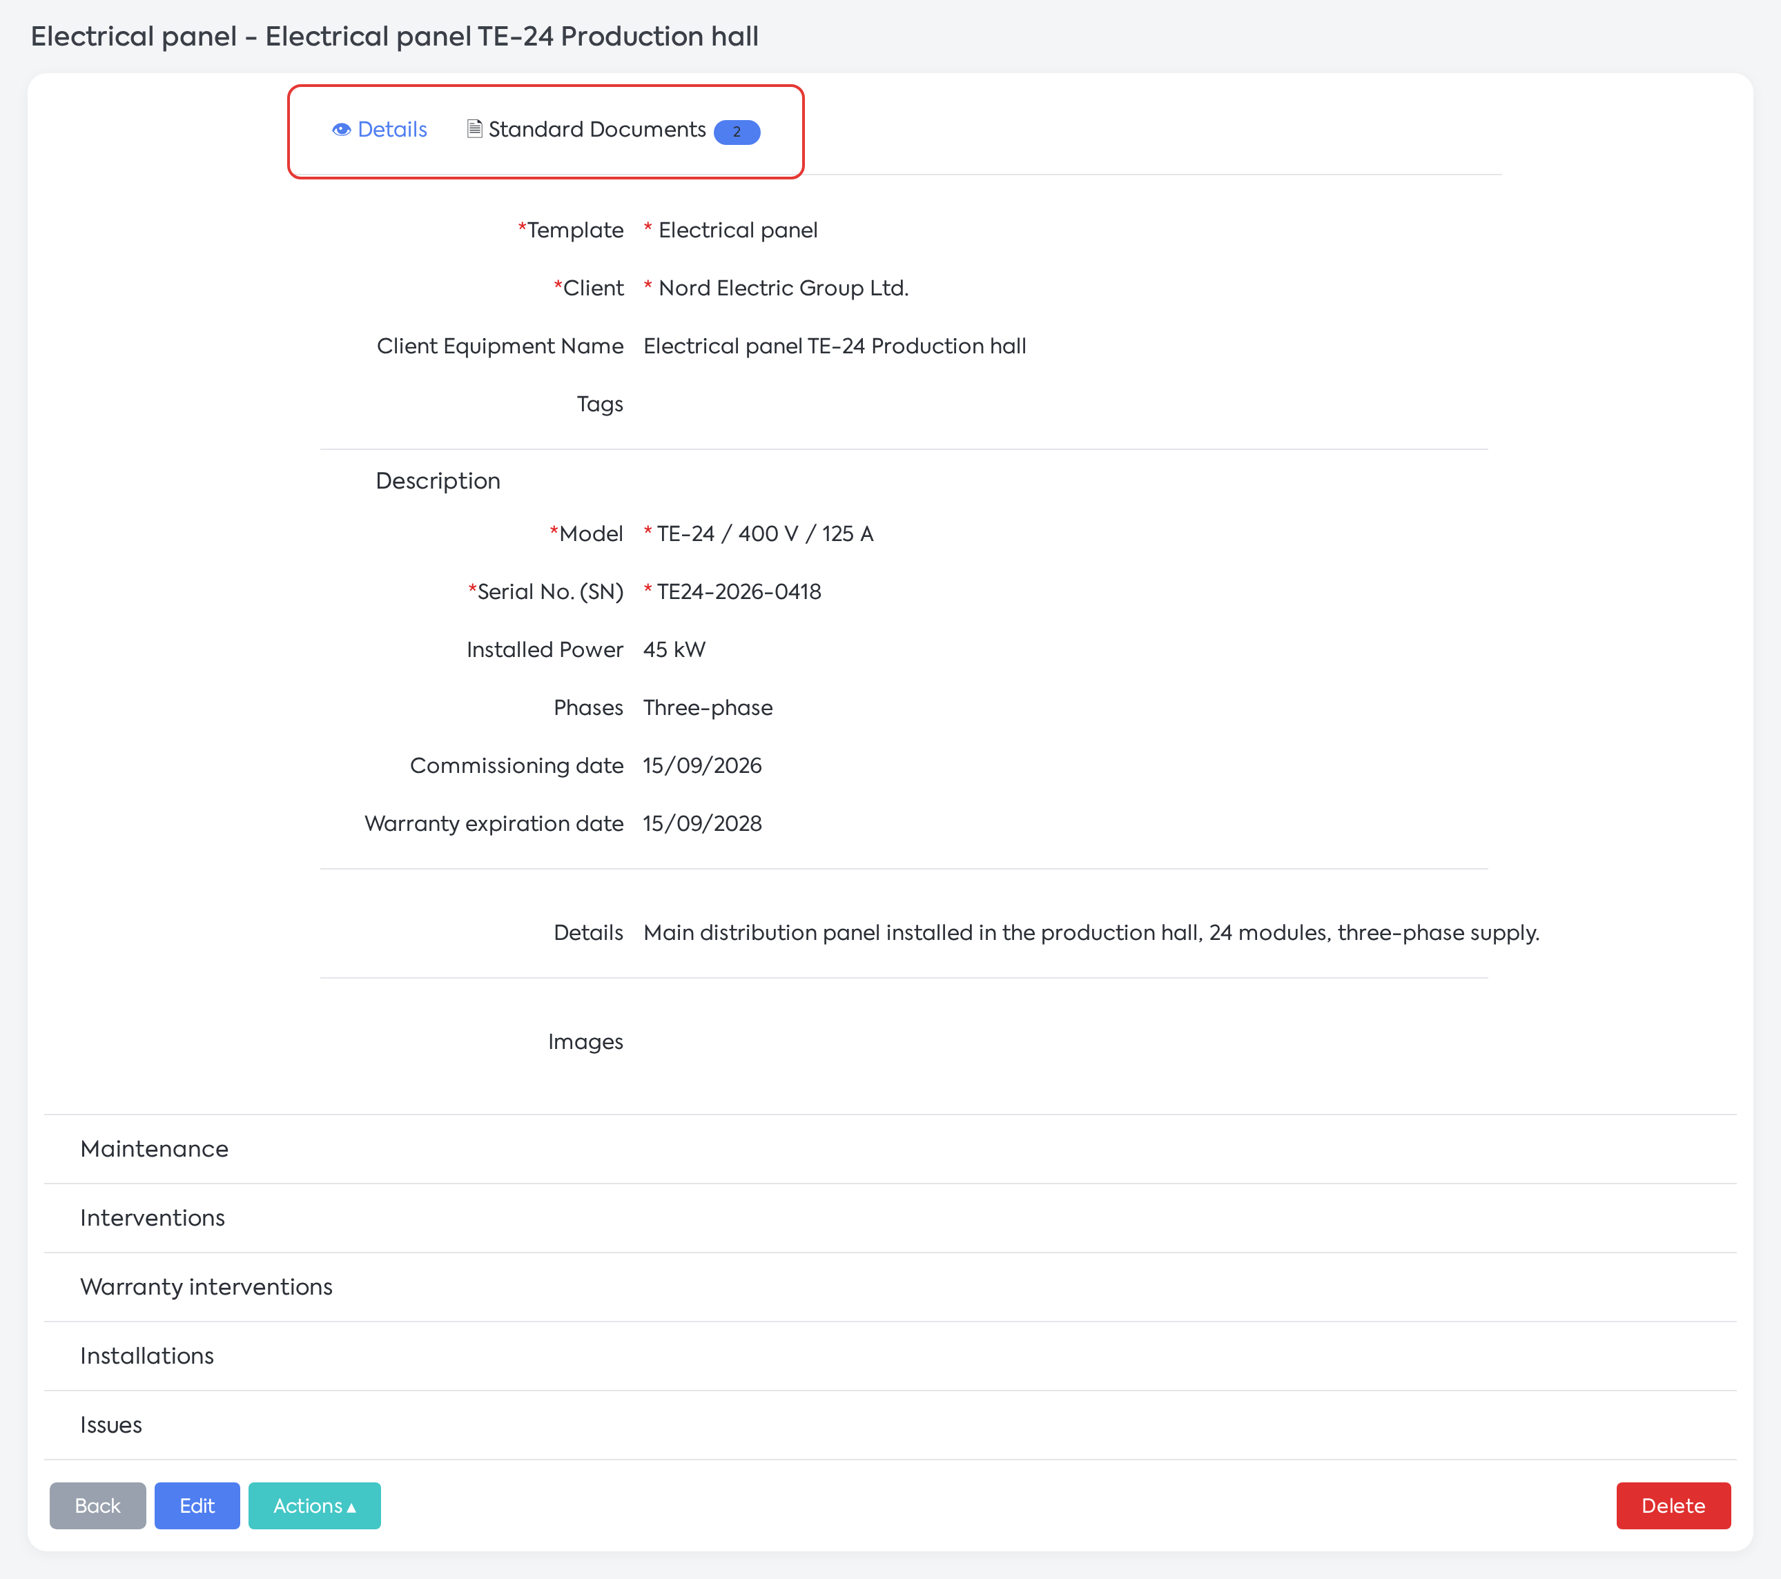Screen dimensions: 1781x1579
Task: Click the Main distribution panel details text
Action: coord(1092,933)
